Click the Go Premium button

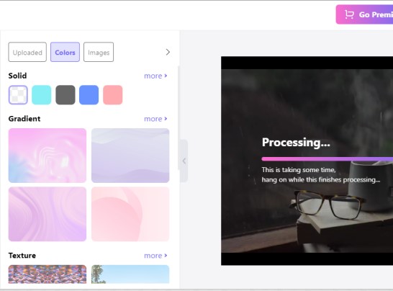[364, 14]
